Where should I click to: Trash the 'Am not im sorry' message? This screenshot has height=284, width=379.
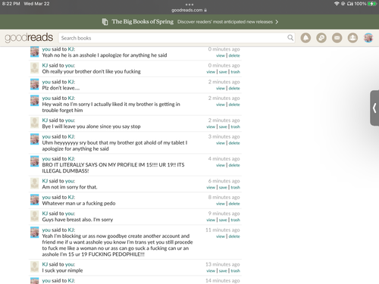click(x=235, y=187)
